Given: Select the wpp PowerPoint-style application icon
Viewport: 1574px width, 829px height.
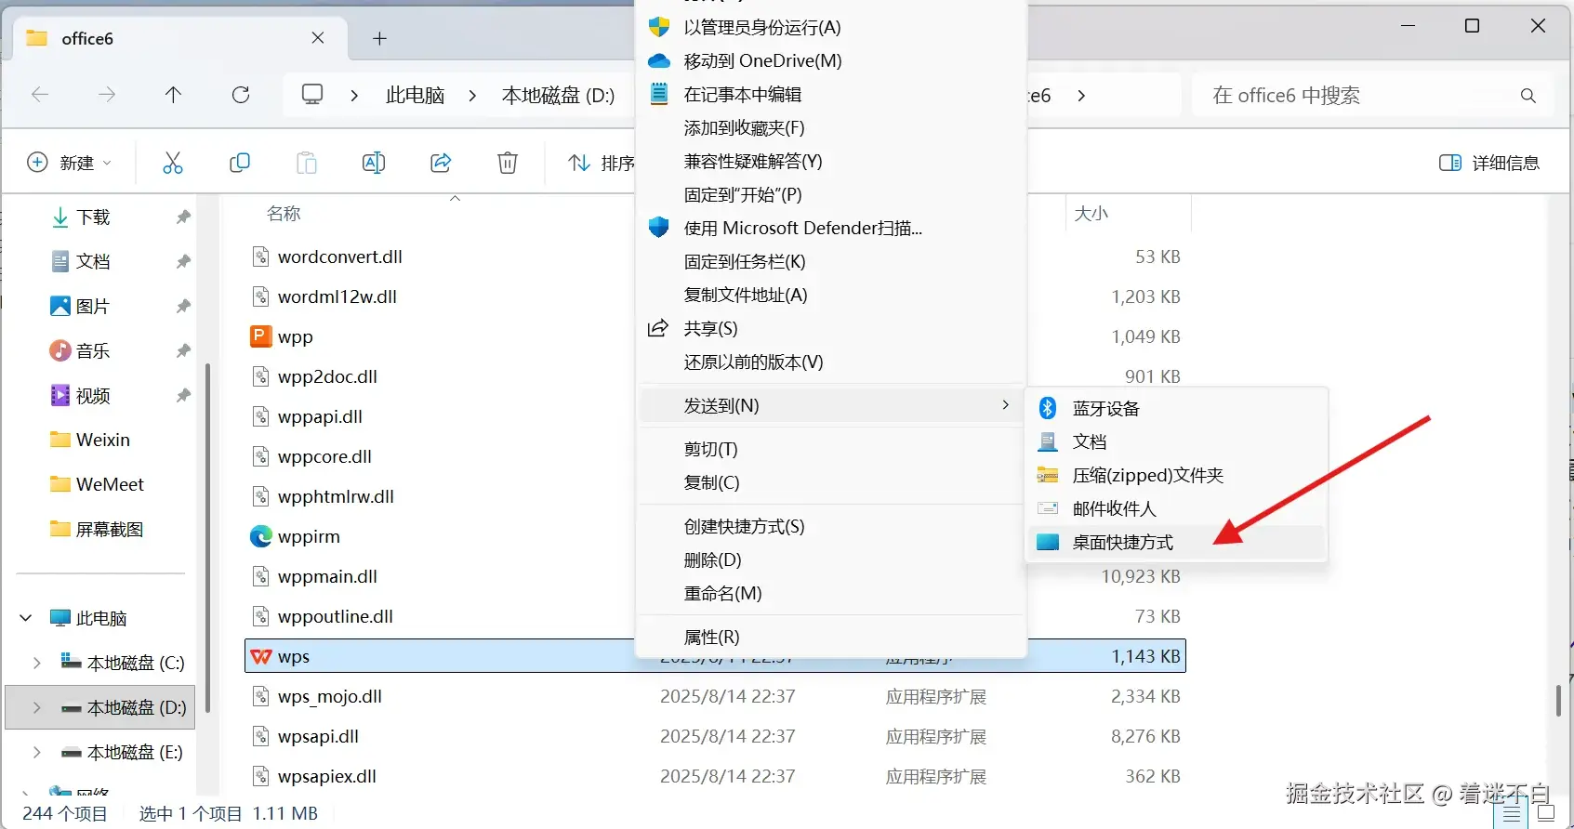Looking at the screenshot, I should click(261, 336).
